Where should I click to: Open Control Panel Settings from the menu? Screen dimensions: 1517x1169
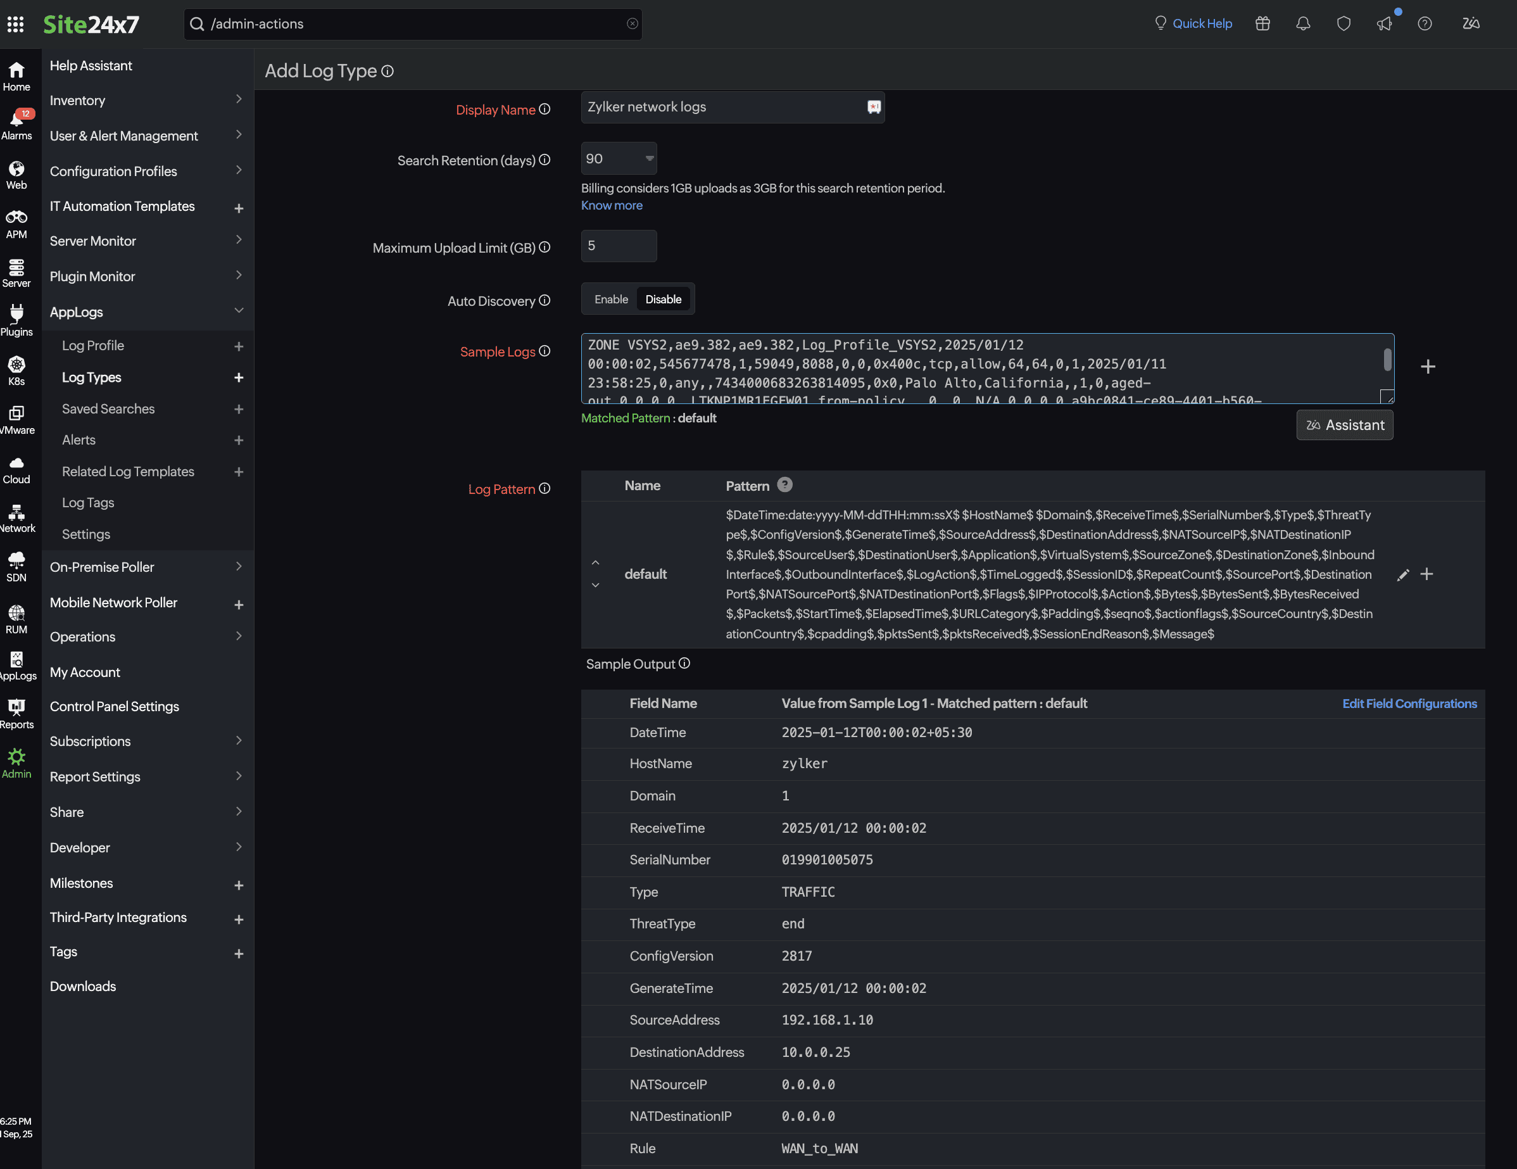click(115, 705)
